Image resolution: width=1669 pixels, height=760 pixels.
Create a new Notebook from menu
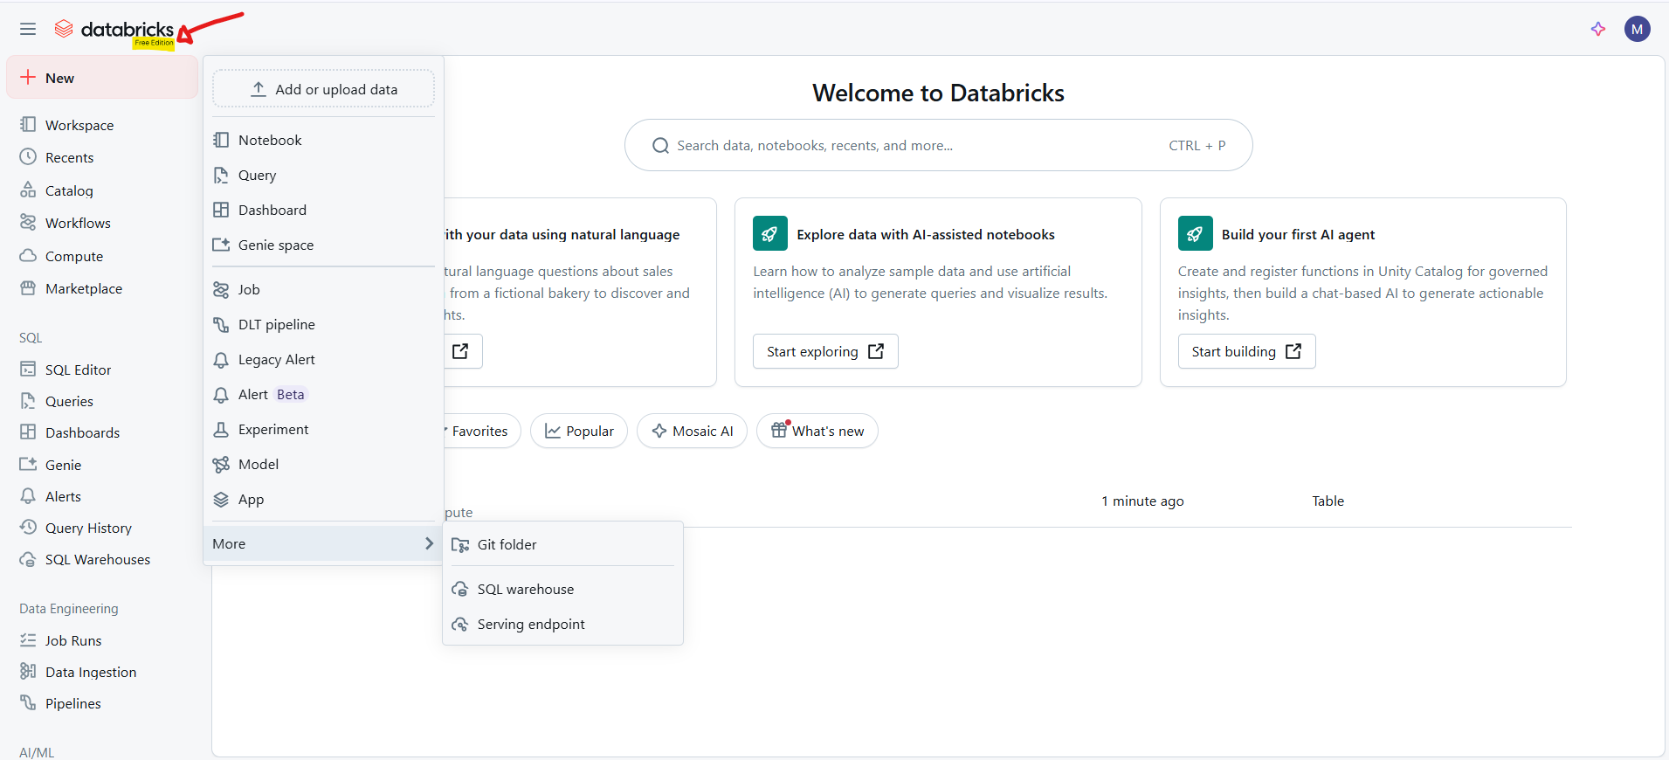click(323, 140)
